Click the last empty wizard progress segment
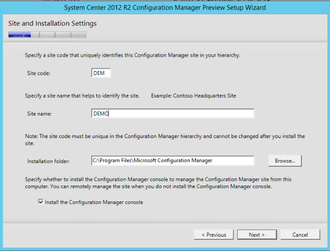The image size is (330, 251). click(78, 35)
